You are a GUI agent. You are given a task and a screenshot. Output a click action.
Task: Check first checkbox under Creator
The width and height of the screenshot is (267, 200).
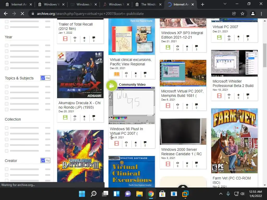click(7, 169)
